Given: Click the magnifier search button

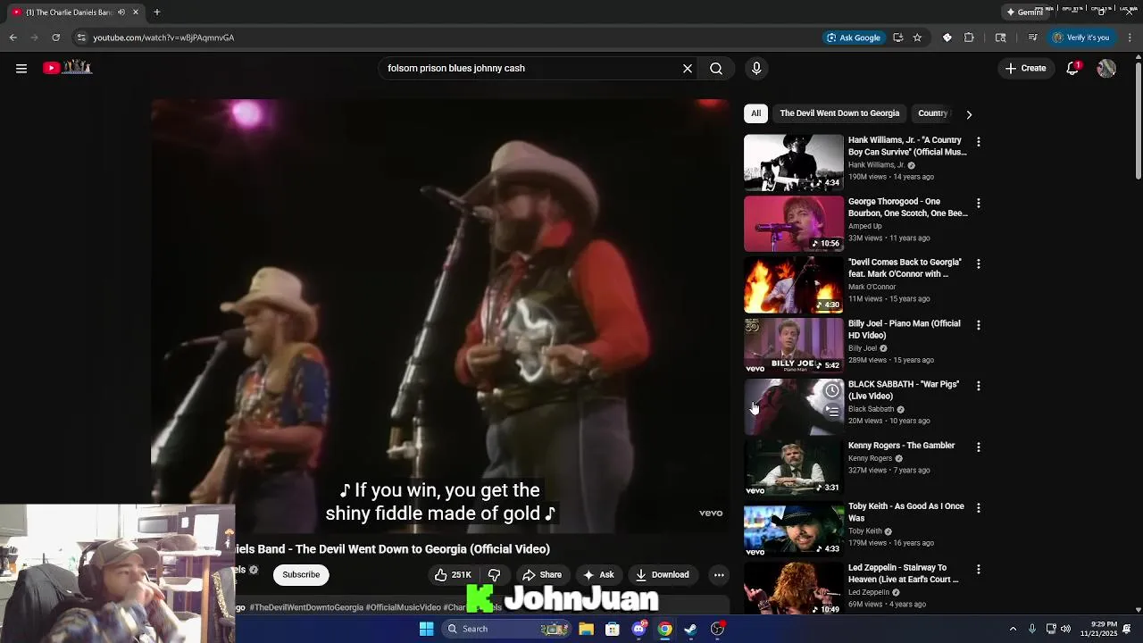Looking at the screenshot, I should 716,68.
